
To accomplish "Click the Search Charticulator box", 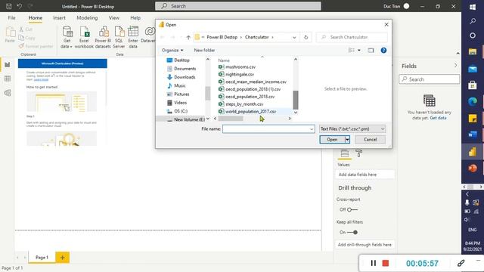I will tap(352, 37).
